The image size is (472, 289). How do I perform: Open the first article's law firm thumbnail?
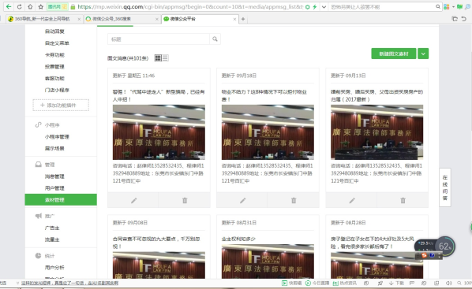coord(159,132)
